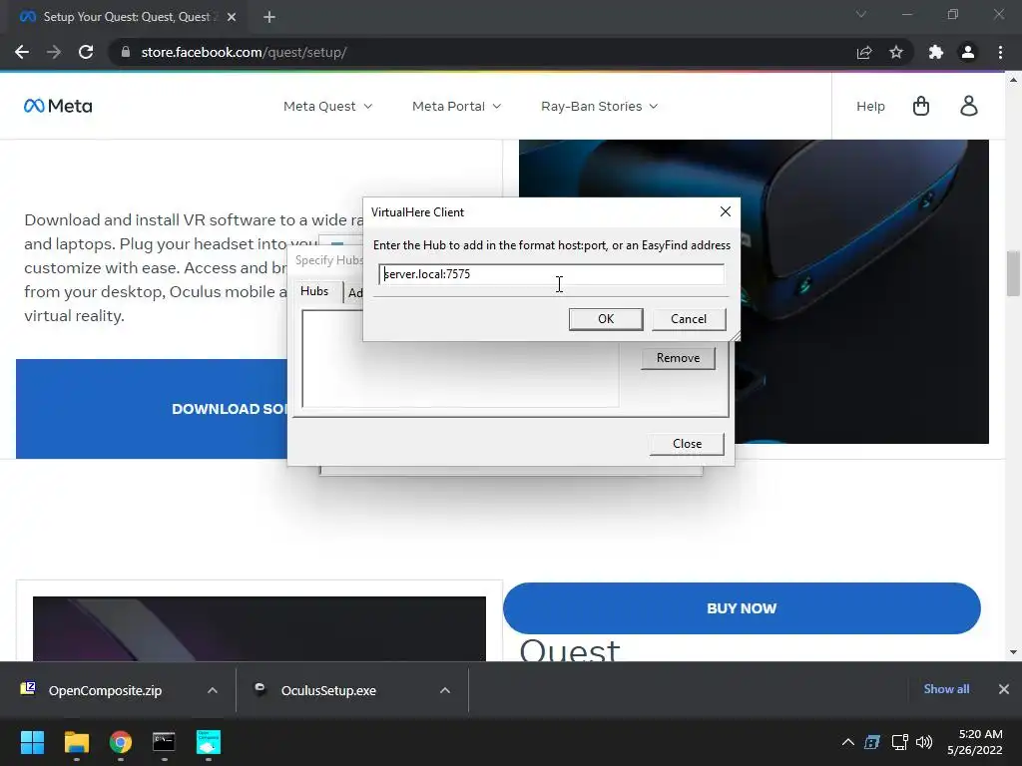Click the hub address input field

[x=551, y=274]
